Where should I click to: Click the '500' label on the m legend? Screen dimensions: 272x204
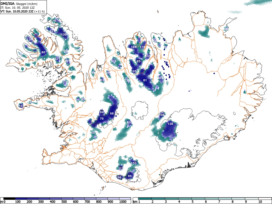[64, 202]
